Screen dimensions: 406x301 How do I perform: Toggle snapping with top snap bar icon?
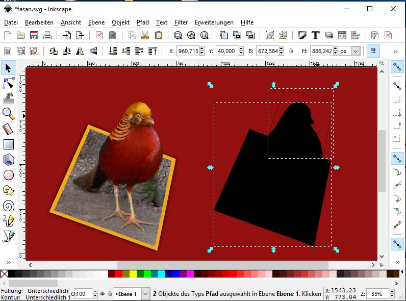pyautogui.click(x=396, y=67)
